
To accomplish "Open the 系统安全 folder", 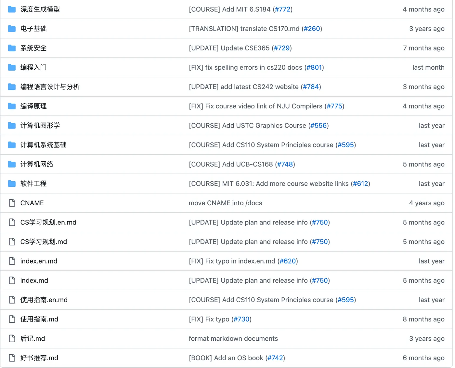I will pos(33,48).
